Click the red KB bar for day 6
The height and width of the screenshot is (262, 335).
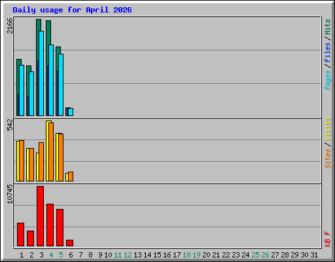coord(69,243)
